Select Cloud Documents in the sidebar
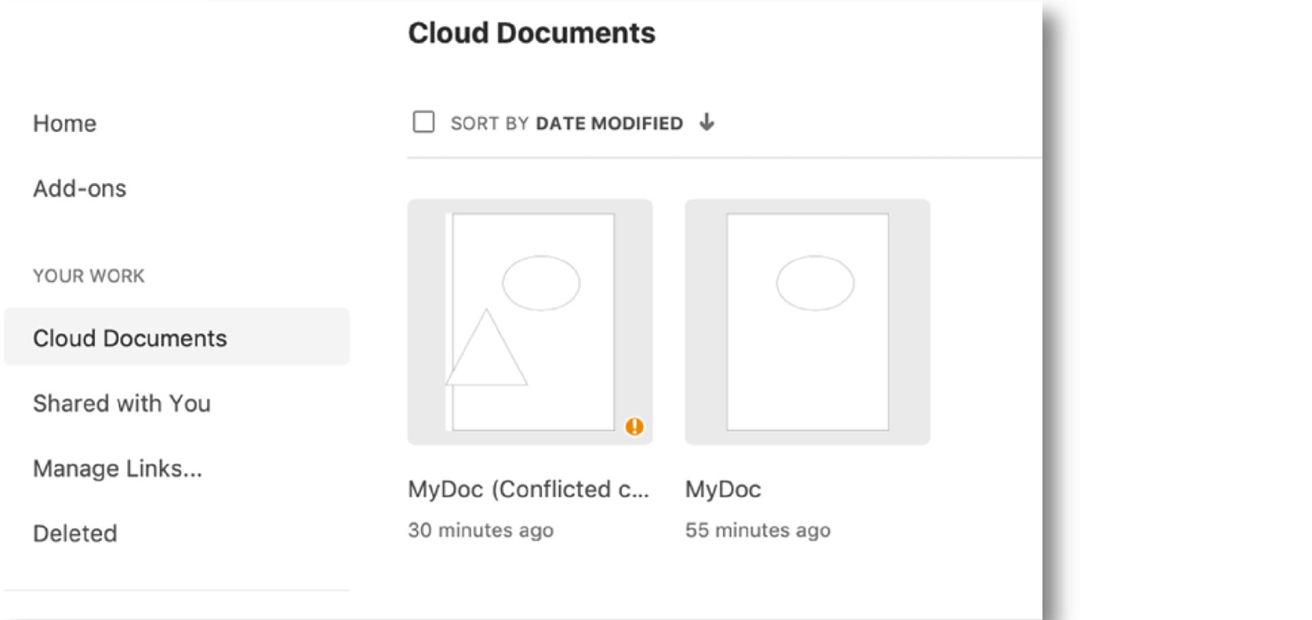Screen dimensions: 1312x620 [130, 338]
